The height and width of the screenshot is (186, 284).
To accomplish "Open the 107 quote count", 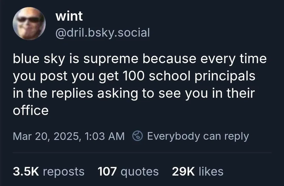I will (x=107, y=171).
